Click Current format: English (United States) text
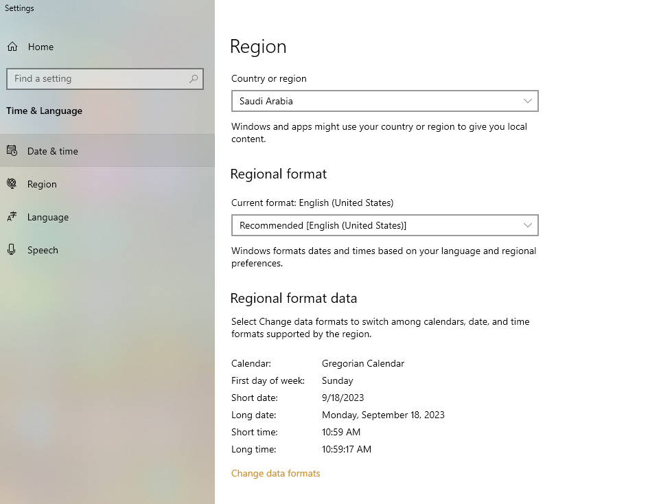The height and width of the screenshot is (504, 672). point(312,203)
